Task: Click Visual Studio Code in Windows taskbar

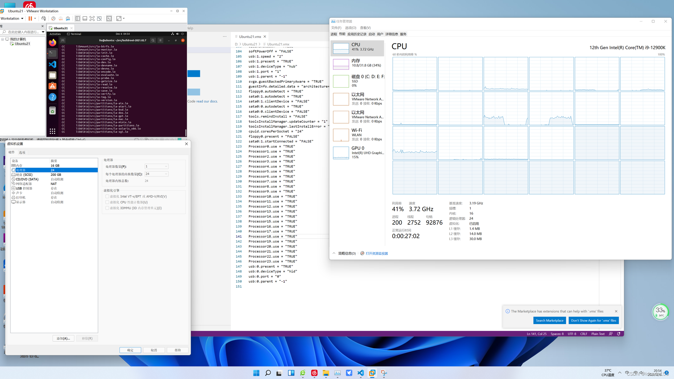Action: 361,373
